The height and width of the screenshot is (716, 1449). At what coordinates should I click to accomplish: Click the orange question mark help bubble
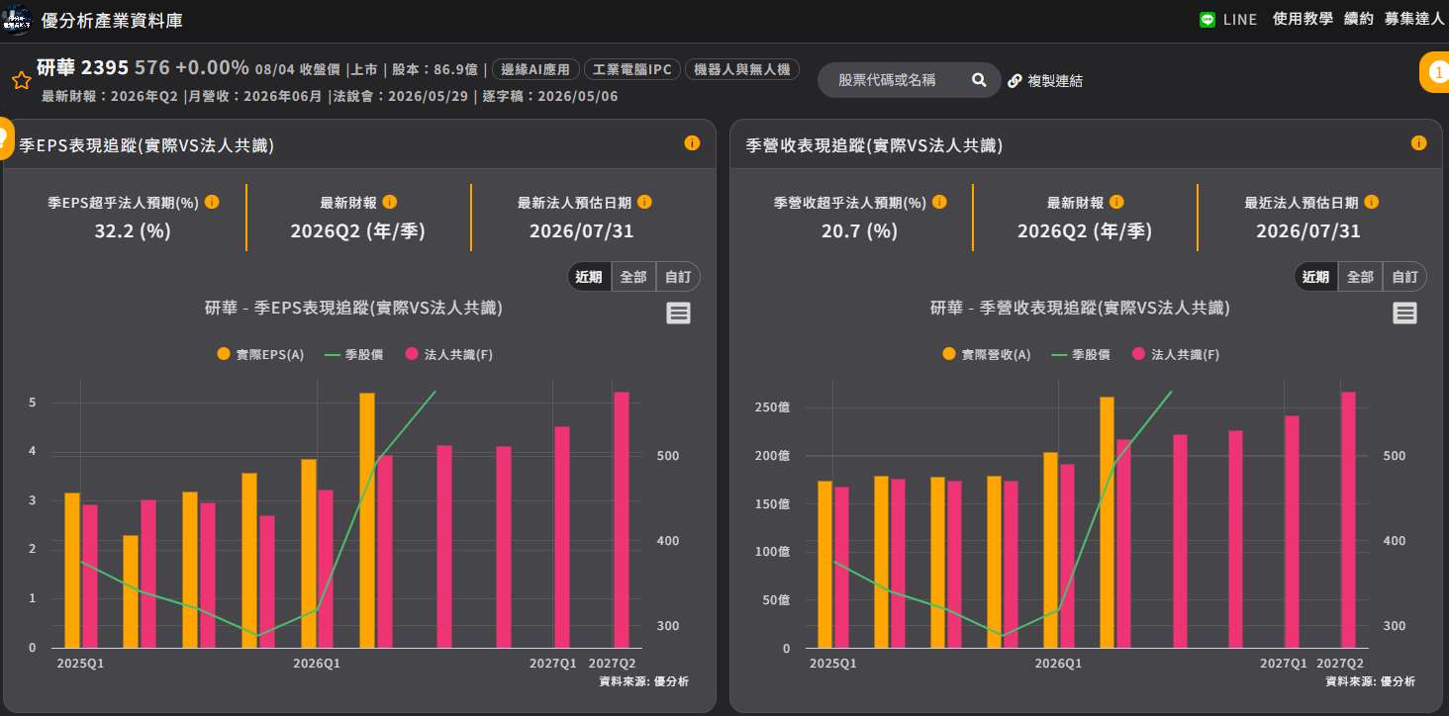[x=6, y=137]
